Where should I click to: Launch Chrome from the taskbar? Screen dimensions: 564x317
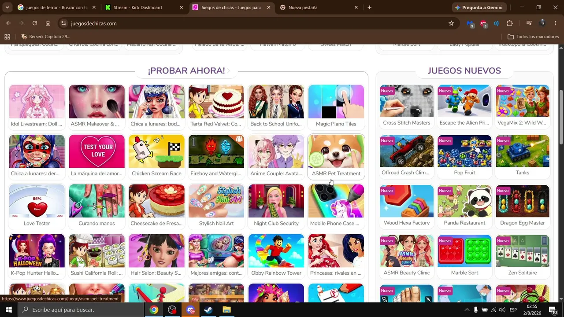click(154, 310)
